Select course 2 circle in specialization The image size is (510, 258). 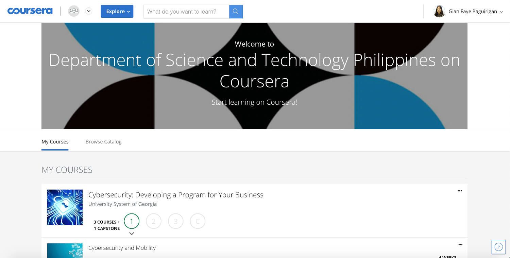[154, 221]
